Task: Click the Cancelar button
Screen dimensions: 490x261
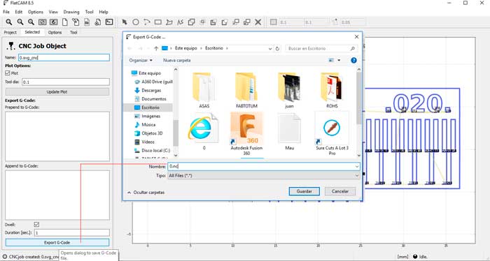Action: (340, 191)
